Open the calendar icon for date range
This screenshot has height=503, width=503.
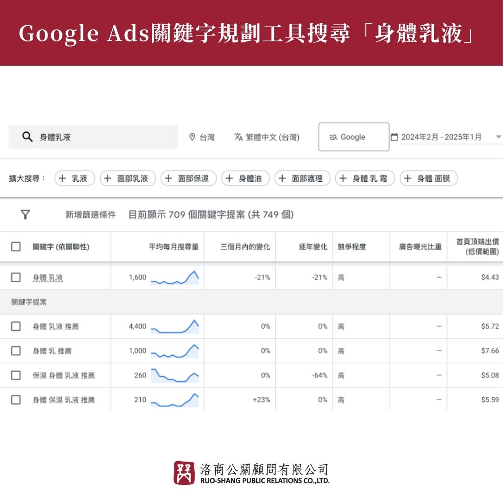click(x=394, y=137)
